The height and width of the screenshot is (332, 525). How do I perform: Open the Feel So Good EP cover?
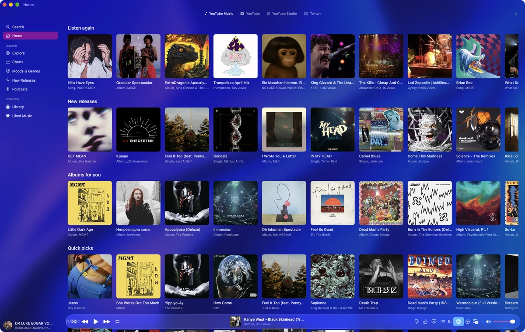[x=332, y=203]
